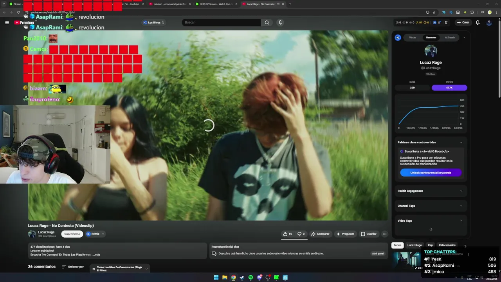Reload the page
Viewport: 501px width, 282px height.
coord(18,12)
